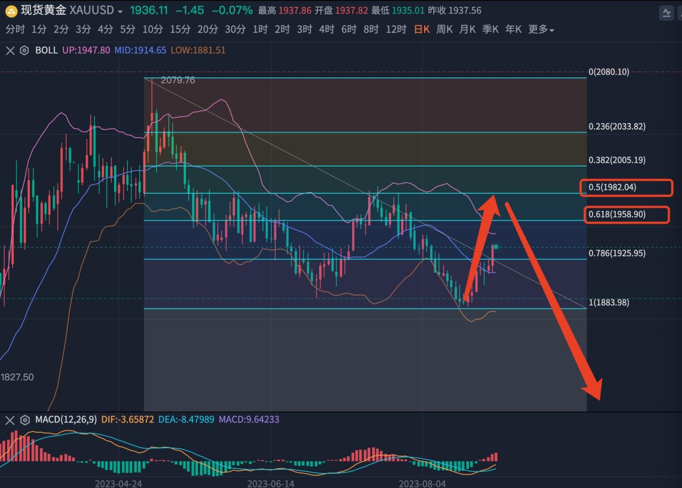Click the 开盘 1937.82 open value
The image size is (682, 488).
pos(341,11)
